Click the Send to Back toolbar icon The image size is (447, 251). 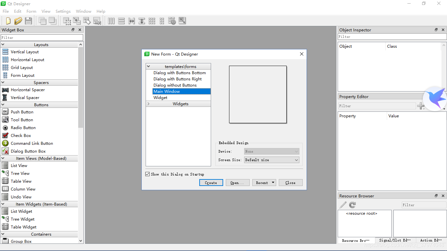pyautogui.click(x=42, y=21)
